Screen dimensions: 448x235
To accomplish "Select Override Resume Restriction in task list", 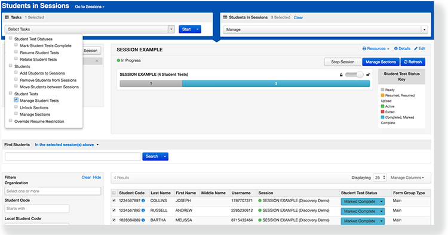I will (x=39, y=121).
